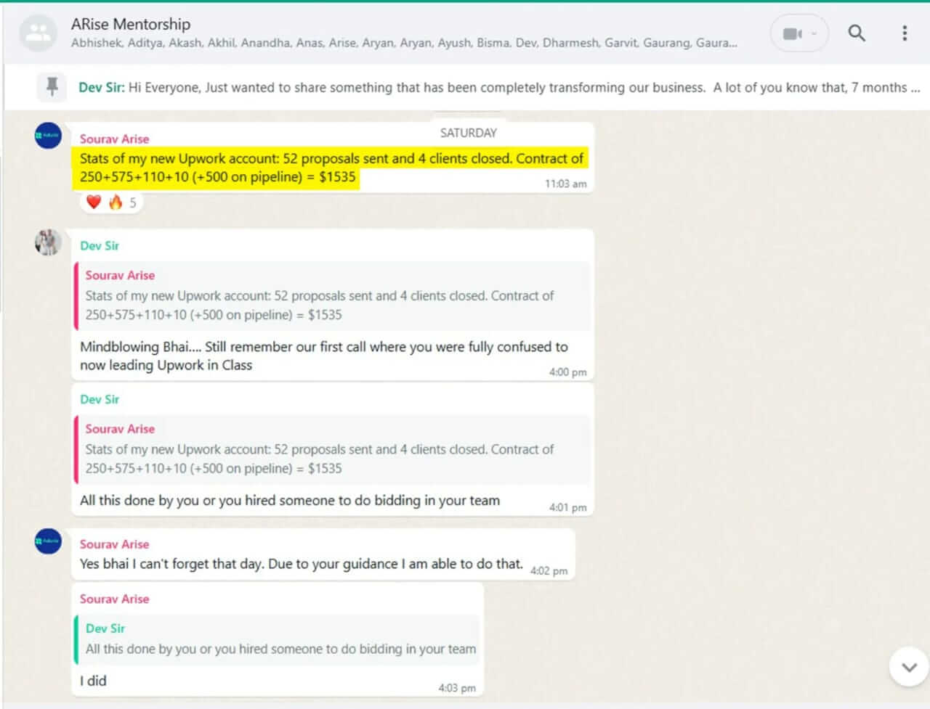Click Sourav Arise's avatar beside the highlighted message

pos(48,136)
